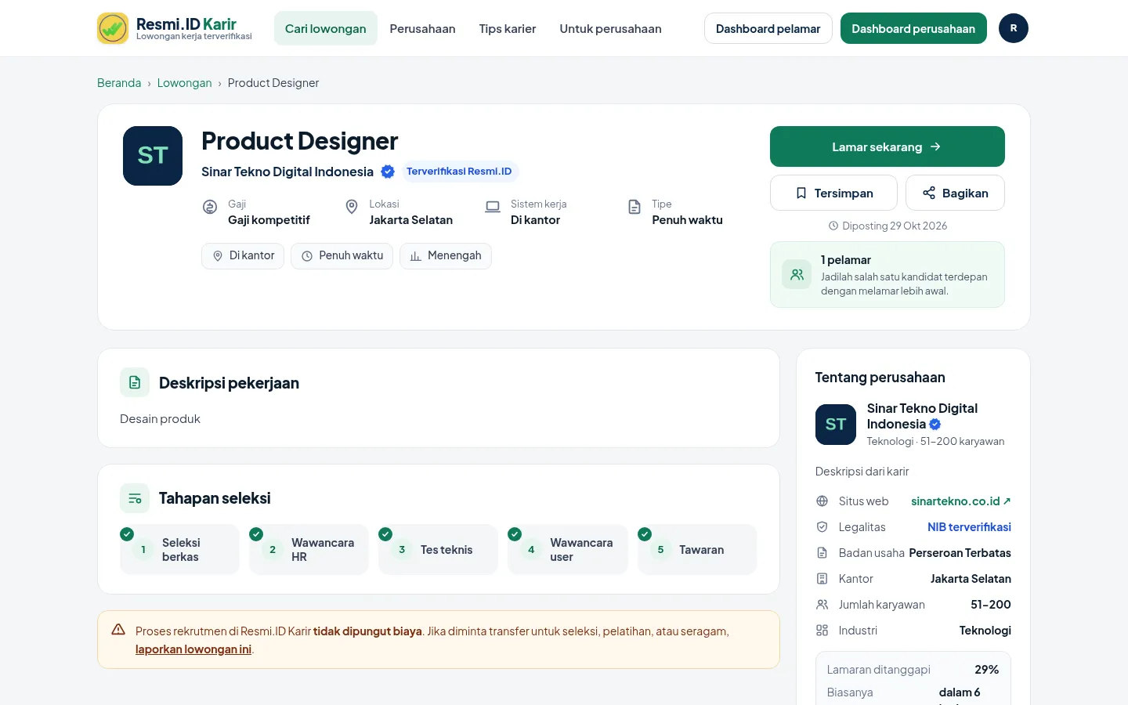
Task: Click the ST company logo in header card
Action: pos(153,156)
